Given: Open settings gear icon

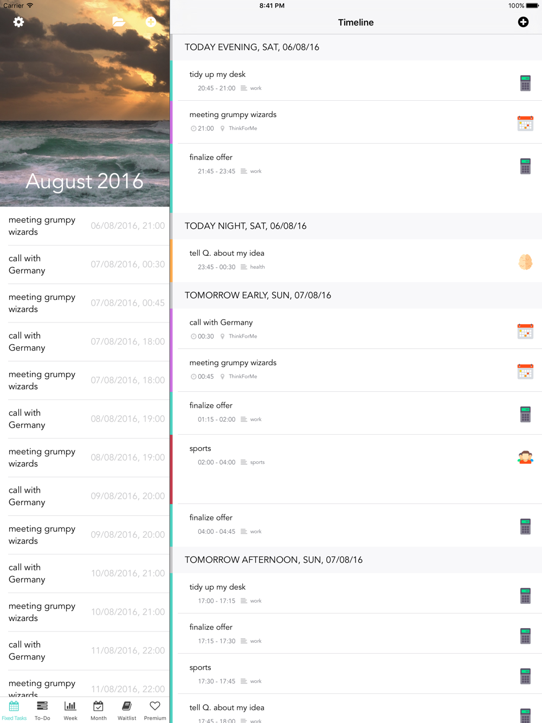Looking at the screenshot, I should tap(18, 22).
